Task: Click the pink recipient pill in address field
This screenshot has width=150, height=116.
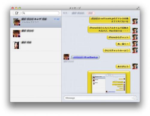Action: coord(91,13)
